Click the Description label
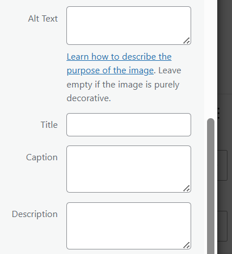This screenshot has width=232, height=254. click(x=35, y=214)
